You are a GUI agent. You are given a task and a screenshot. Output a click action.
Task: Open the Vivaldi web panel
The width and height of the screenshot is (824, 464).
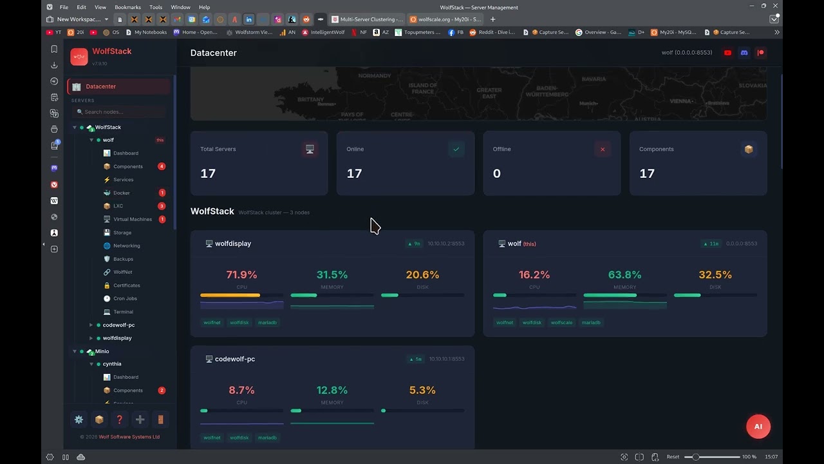point(54,184)
